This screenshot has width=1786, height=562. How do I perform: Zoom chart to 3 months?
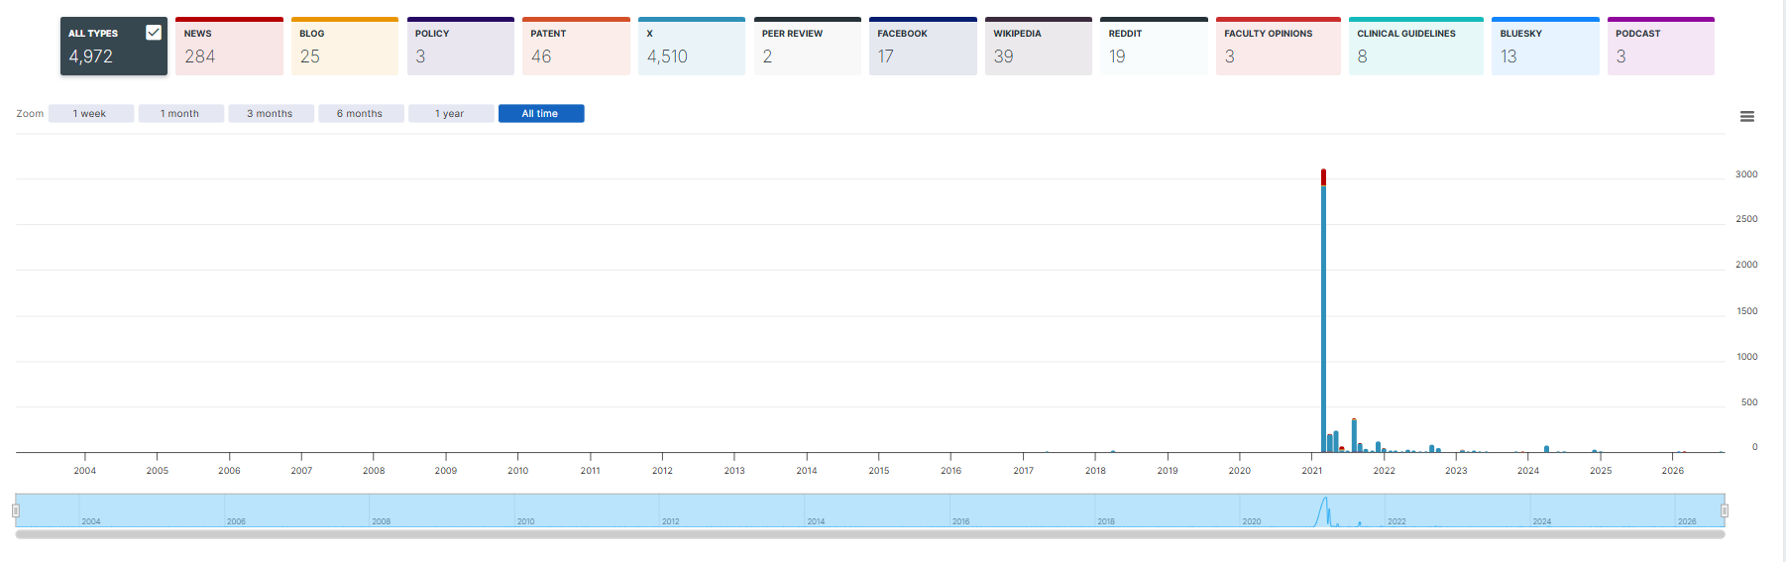271,114
